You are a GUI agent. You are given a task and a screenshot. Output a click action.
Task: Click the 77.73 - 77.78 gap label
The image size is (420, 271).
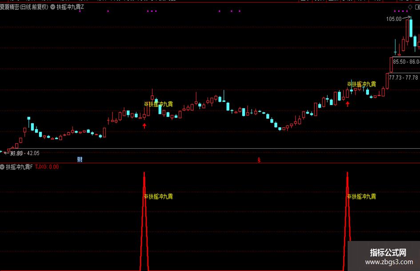pos(404,77)
